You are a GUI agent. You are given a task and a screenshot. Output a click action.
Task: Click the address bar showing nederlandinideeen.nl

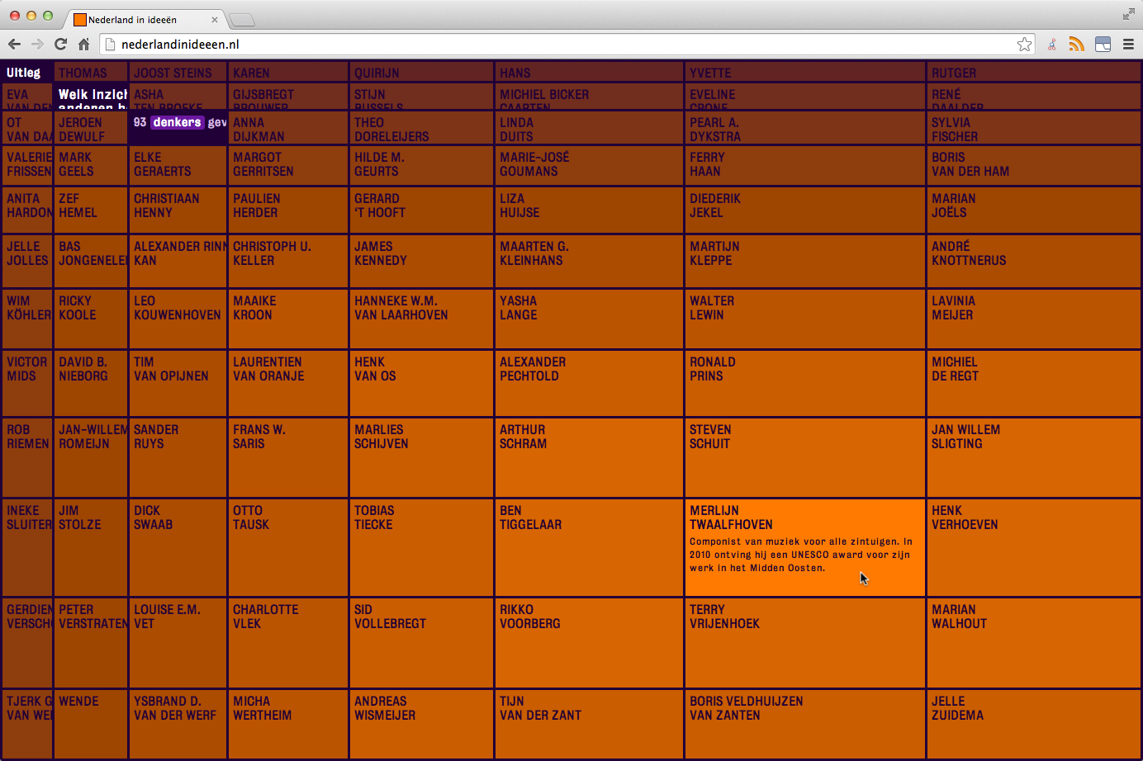562,45
